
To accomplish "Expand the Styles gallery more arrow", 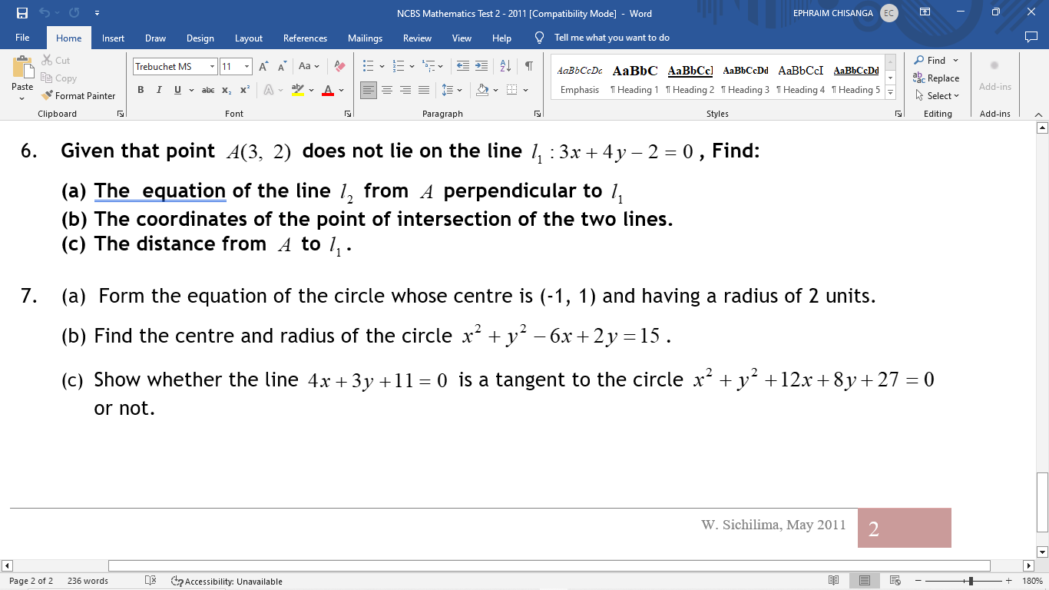I will point(891,92).
